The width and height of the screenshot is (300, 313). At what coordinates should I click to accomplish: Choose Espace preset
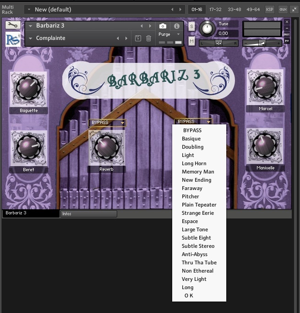coord(199,221)
